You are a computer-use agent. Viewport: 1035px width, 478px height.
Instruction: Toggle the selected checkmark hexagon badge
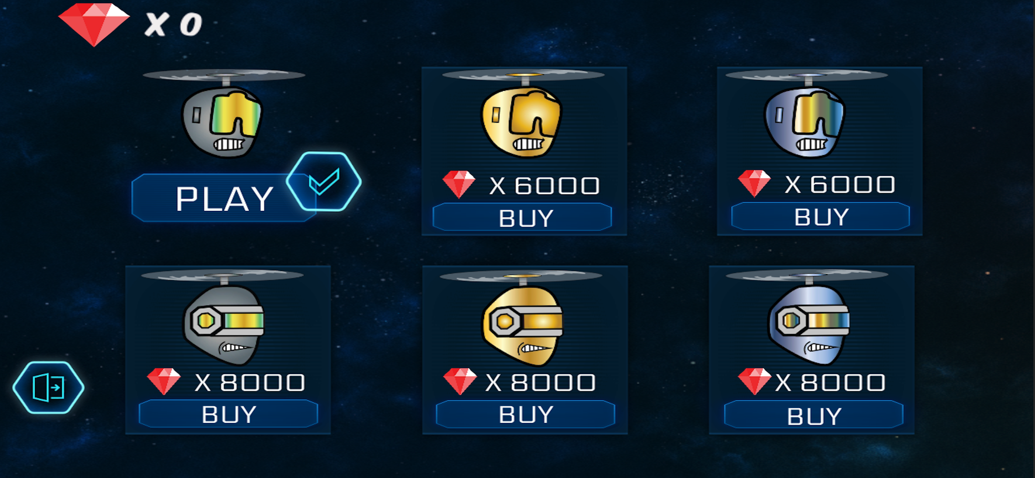pos(323,182)
